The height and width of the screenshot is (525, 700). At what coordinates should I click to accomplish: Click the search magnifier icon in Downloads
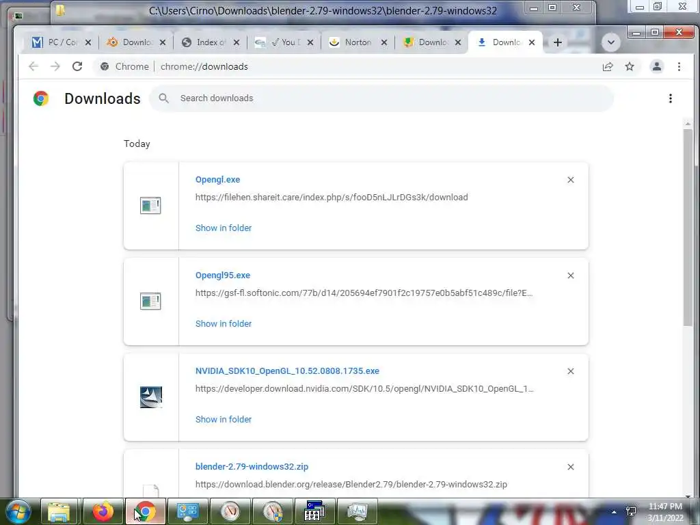coord(164,98)
